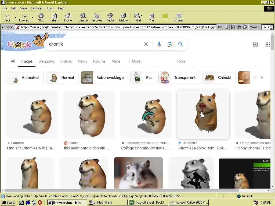This screenshot has width=275, height=206.
Task: Open the Favorites menu in the menu bar
Action: point(37,8)
